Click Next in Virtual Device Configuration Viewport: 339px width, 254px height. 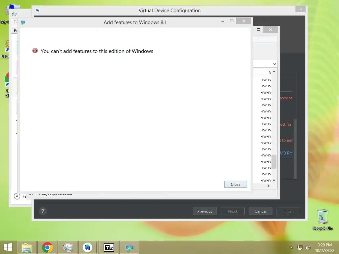tap(233, 211)
